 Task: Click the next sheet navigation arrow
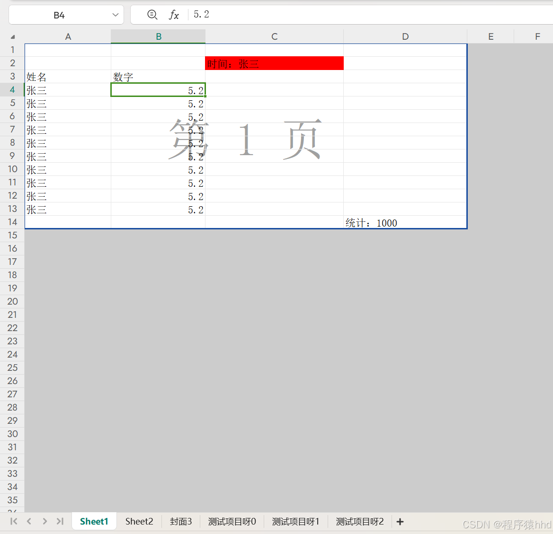45,521
